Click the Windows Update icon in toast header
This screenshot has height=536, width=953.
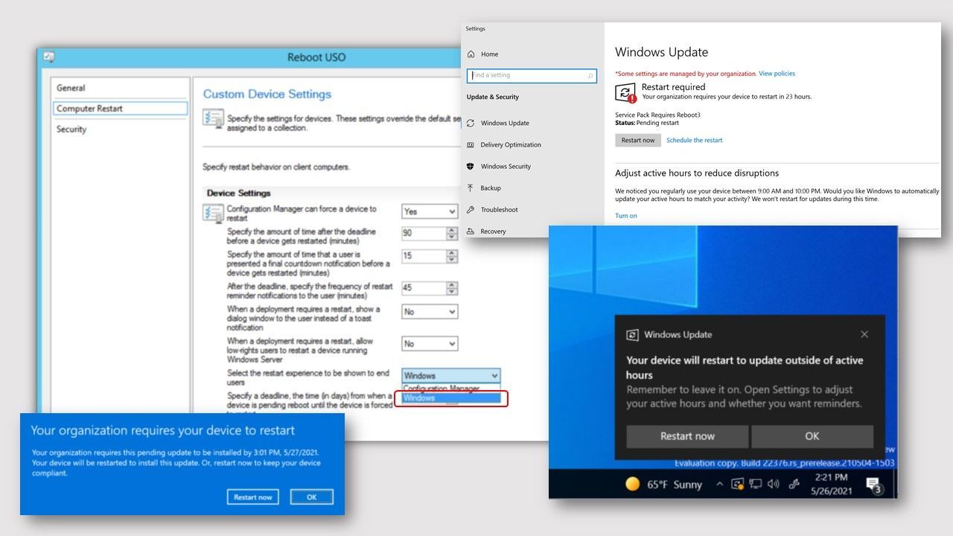coord(633,335)
